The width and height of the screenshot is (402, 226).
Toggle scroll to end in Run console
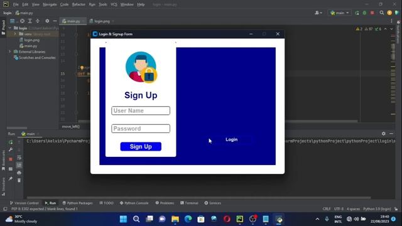pos(19,165)
